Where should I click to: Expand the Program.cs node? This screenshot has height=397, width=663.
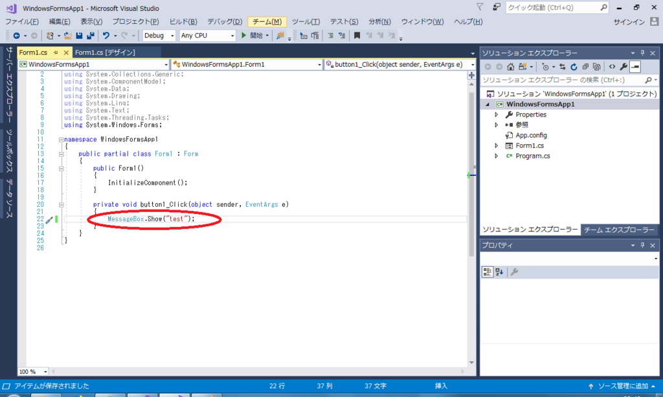point(497,156)
